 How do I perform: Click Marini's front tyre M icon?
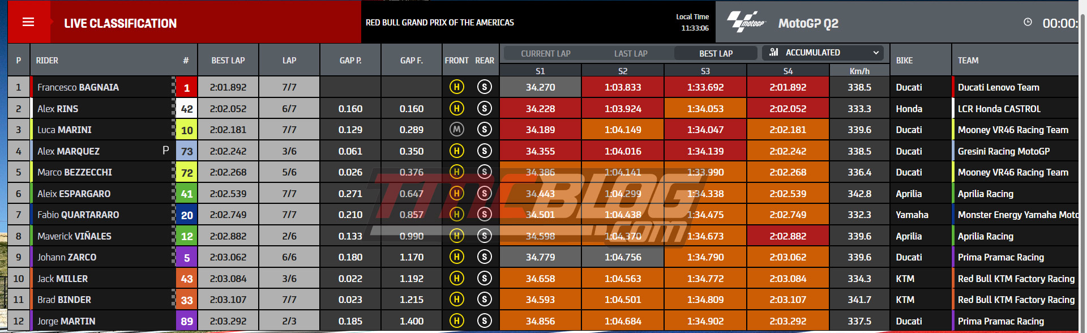click(x=457, y=130)
